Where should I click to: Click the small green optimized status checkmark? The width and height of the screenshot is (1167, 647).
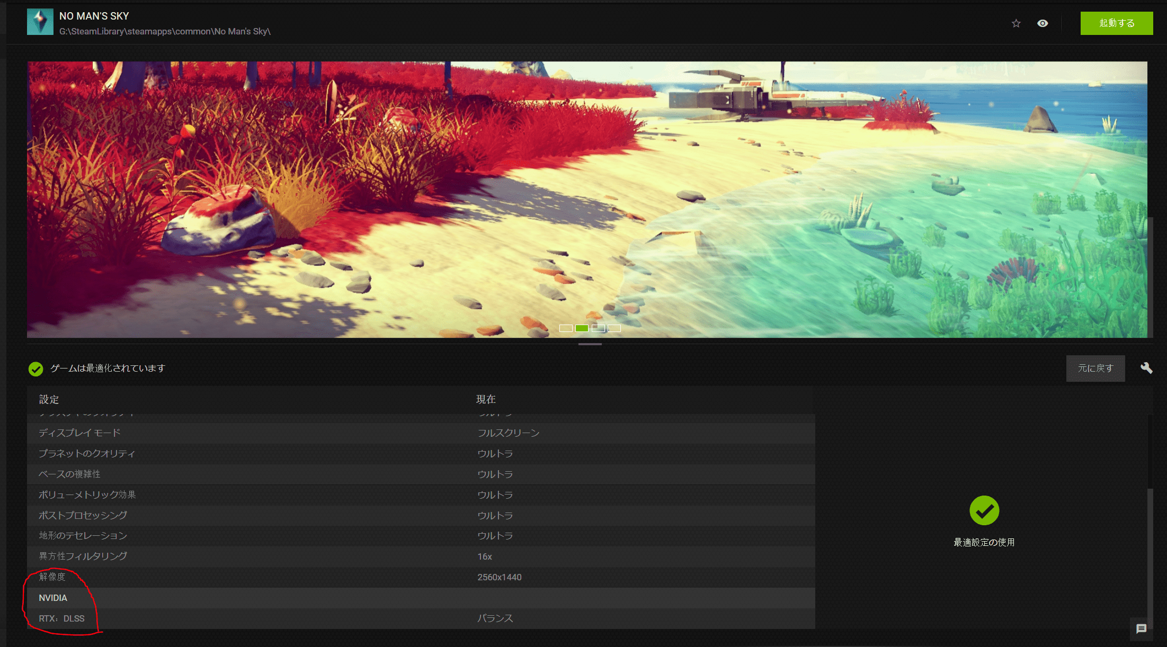pos(35,369)
